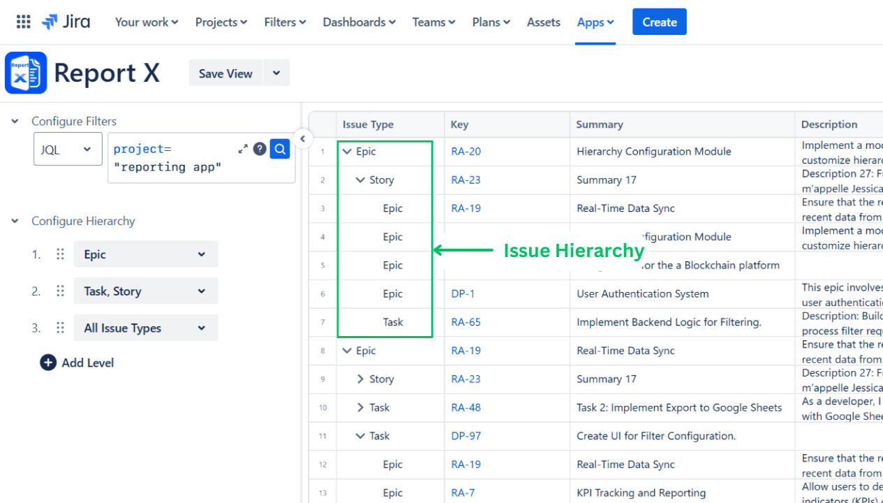The width and height of the screenshot is (883, 503).
Task: Collapse the left sidebar panel arrow
Action: [x=302, y=139]
